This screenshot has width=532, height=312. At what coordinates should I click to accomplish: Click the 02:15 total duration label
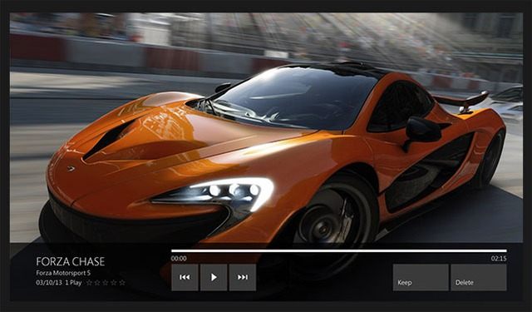click(x=499, y=259)
